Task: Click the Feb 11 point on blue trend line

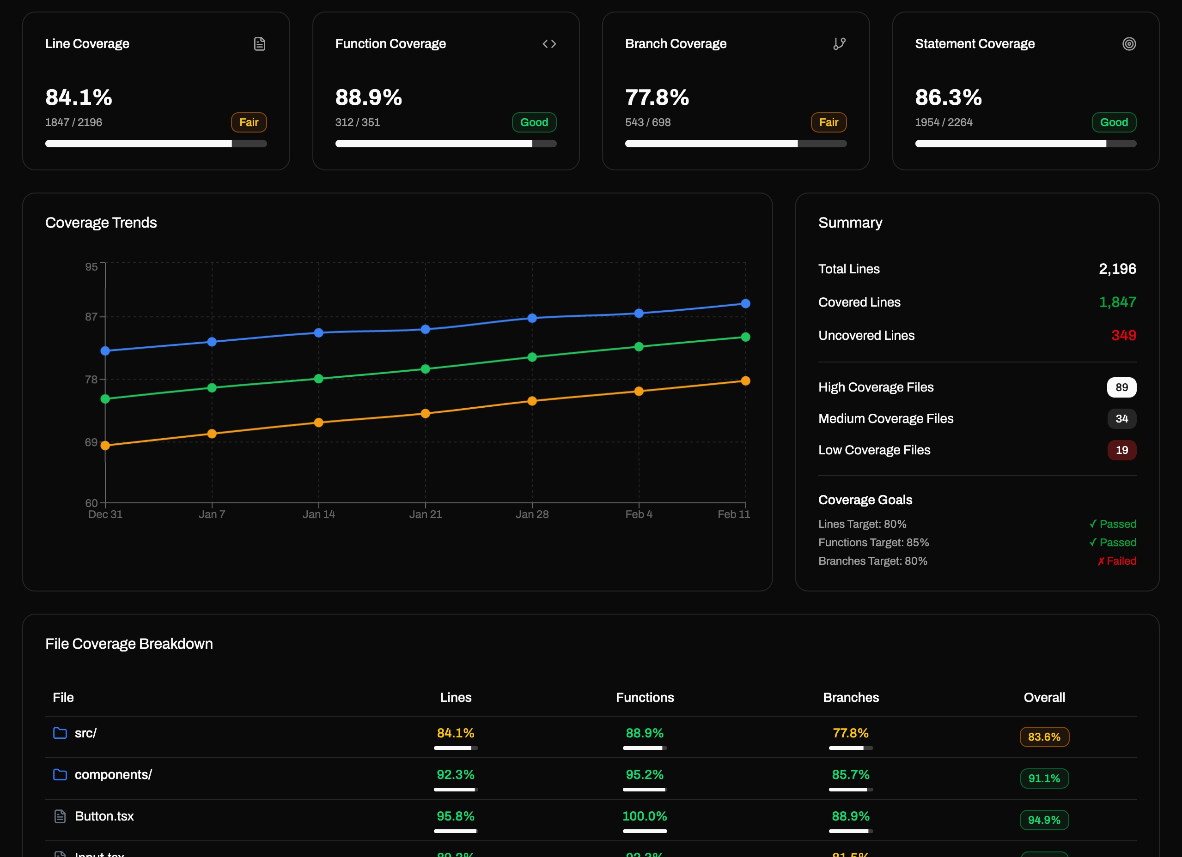Action: point(745,303)
